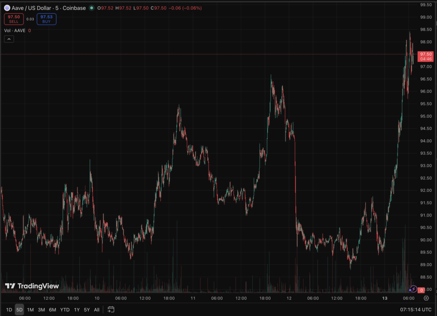The image size is (437, 316).
Task: Select the 1M range tab
Action: pyautogui.click(x=30, y=309)
